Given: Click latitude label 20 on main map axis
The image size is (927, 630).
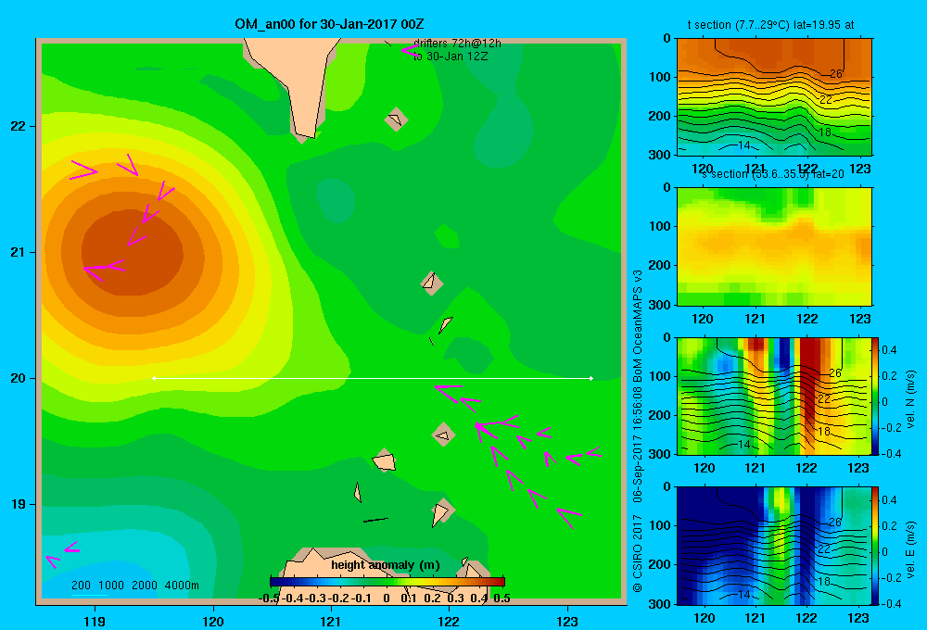Looking at the screenshot, I should coord(19,378).
